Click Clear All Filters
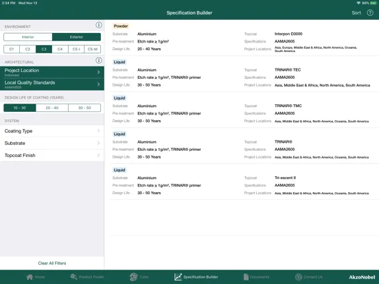This screenshot has height=284, width=379. 52,263
